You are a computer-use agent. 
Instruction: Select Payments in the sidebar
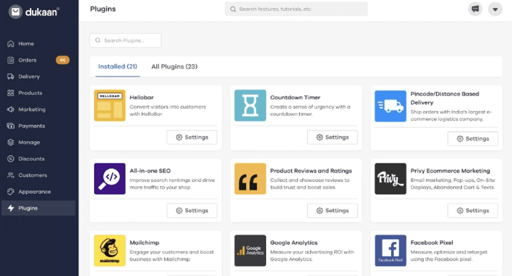(39, 126)
